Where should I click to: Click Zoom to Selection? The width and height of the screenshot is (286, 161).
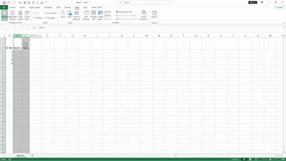click(76, 15)
